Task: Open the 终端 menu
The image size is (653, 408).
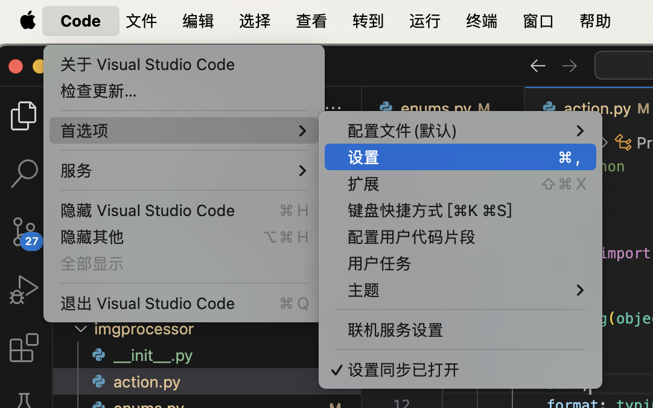Action: point(482,21)
